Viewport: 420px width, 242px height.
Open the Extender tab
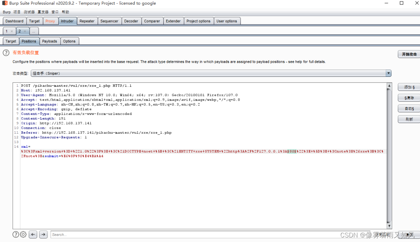click(x=173, y=21)
